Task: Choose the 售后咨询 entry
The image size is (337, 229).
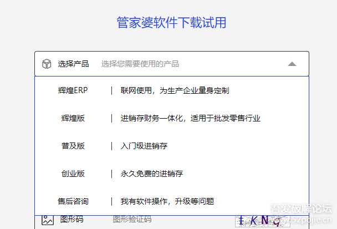Action: tap(73, 201)
